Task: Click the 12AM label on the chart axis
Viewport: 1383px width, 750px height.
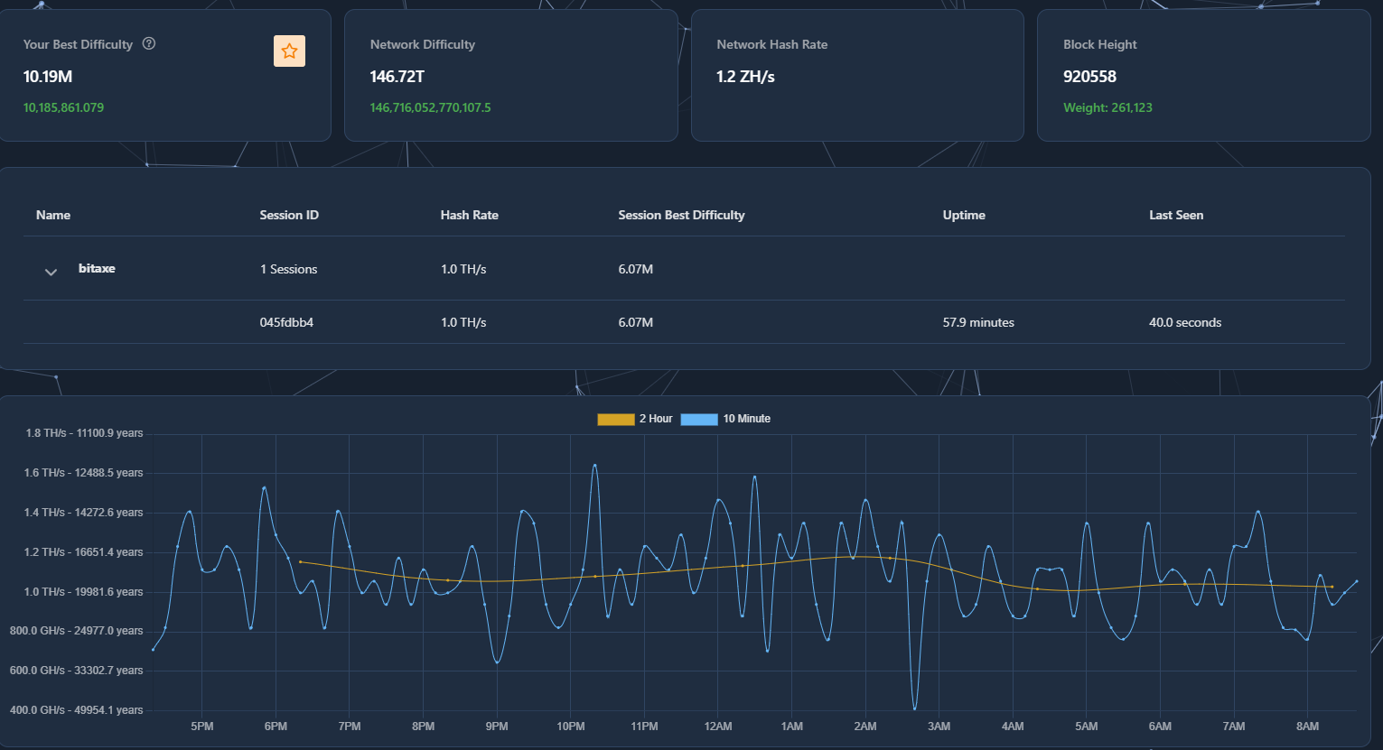Action: point(718,727)
